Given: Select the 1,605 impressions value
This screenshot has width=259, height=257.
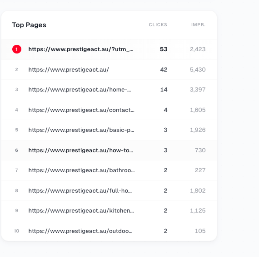Looking at the screenshot, I should point(198,110).
